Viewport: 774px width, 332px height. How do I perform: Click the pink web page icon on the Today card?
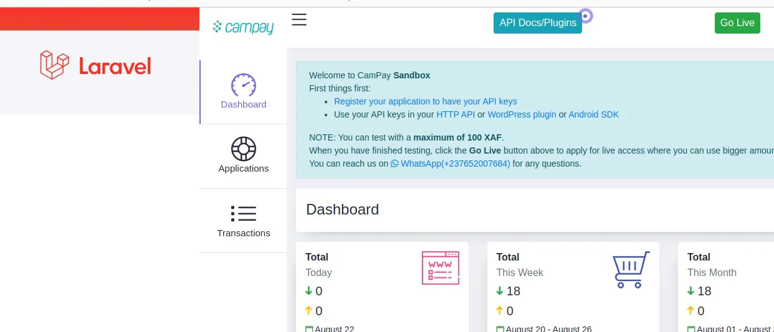(x=441, y=268)
